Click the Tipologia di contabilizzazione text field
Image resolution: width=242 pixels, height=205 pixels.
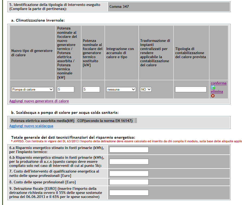pos(191,90)
